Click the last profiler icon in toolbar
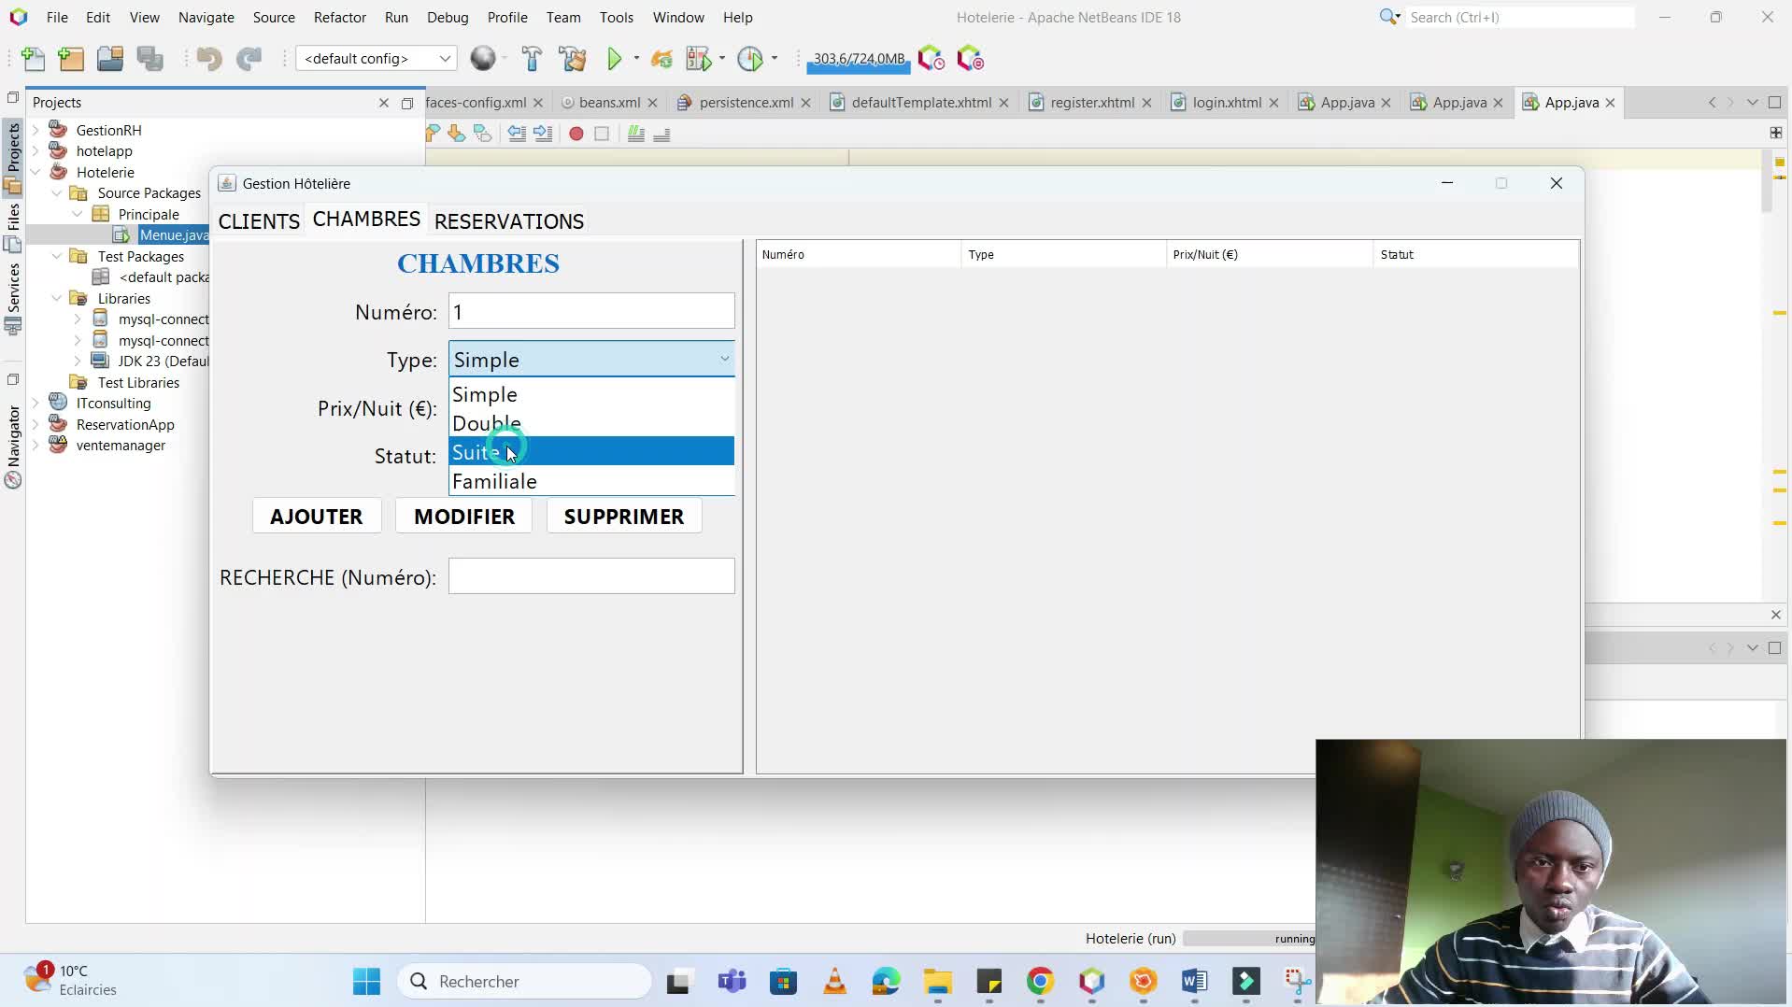1792x1007 pixels. [971, 59]
